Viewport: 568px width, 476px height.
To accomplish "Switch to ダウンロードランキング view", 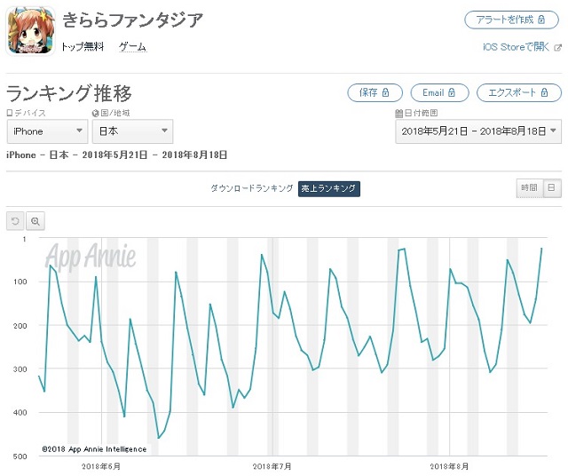I will tap(251, 188).
